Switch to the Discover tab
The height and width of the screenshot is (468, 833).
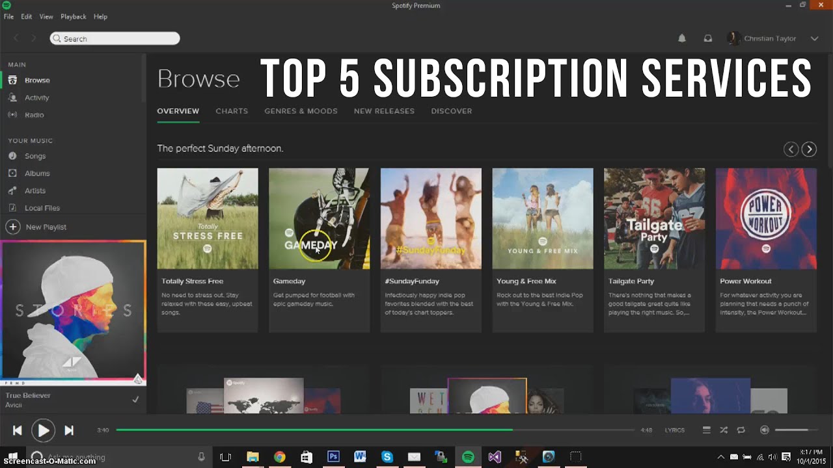452,111
